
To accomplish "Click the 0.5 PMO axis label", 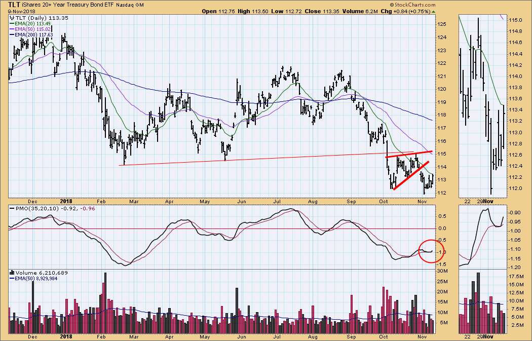I will pyautogui.click(x=441, y=216).
